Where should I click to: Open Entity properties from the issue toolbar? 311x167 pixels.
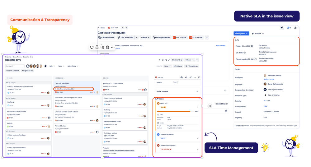coord(161,37)
